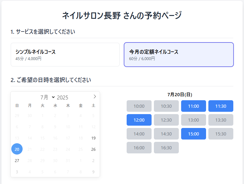Toggle the 11:00 time slot
The image size is (244, 184).
click(x=193, y=106)
